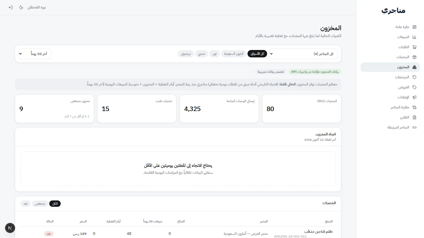Navigate to التقارير in sidebar

390,117
